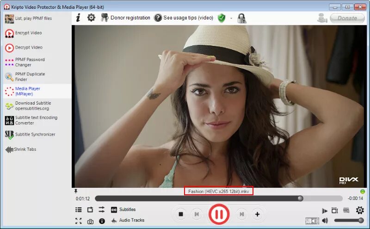Click the Donate button
The image size is (370, 229).
coord(347,18)
